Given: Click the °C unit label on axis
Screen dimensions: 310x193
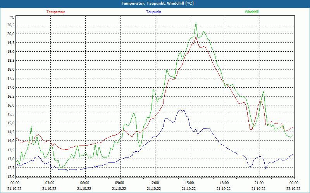Looking at the screenshot, I should [12, 17].
